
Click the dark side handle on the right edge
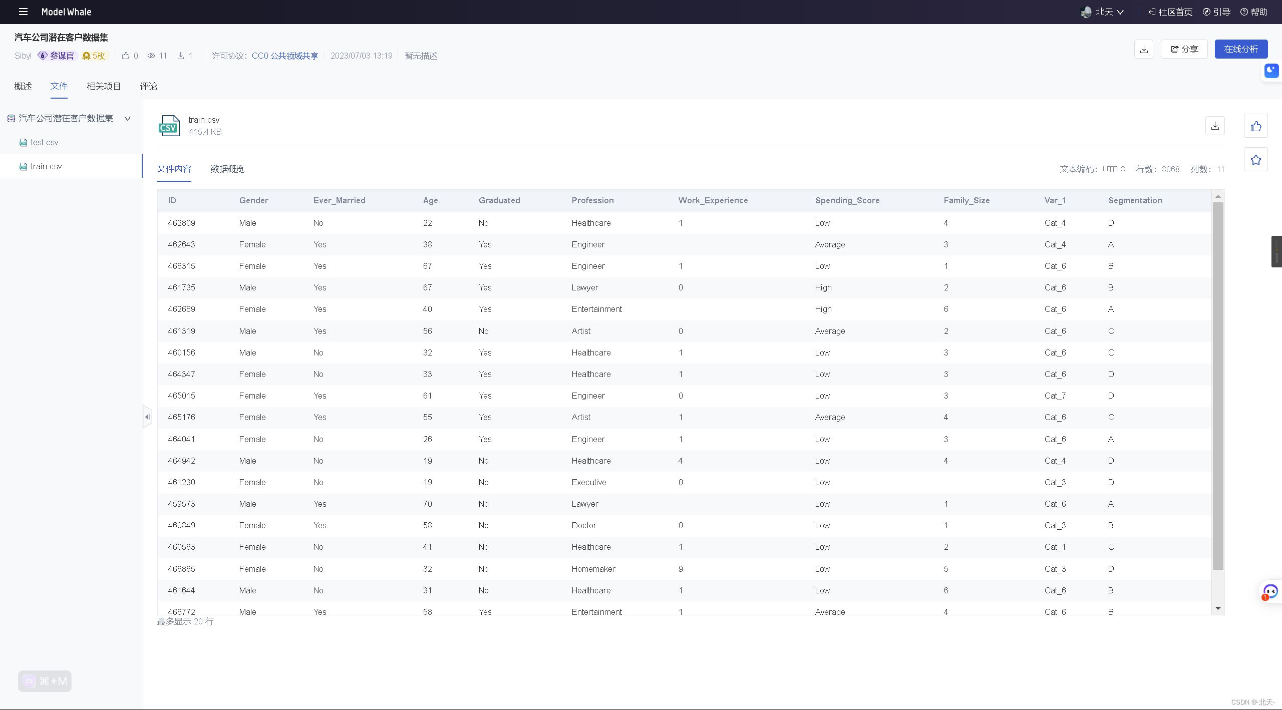click(1276, 251)
